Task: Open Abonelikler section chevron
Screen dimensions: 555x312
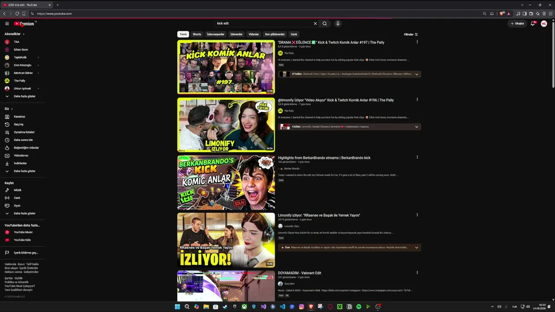Action: pos(23,34)
